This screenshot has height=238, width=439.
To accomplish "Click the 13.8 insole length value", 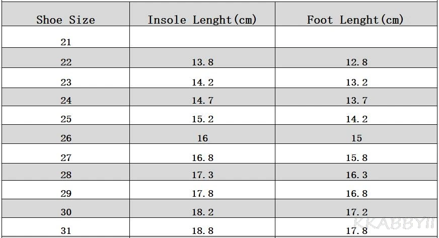I will point(202,62).
